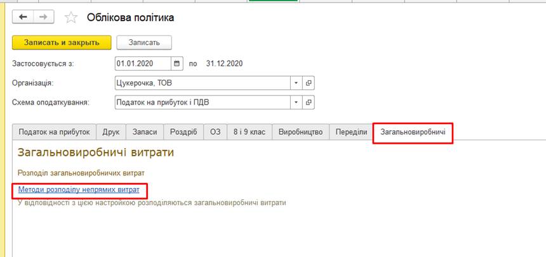Expand the Організація dropdown list
Screen dimensions: 546x257
tap(296, 83)
